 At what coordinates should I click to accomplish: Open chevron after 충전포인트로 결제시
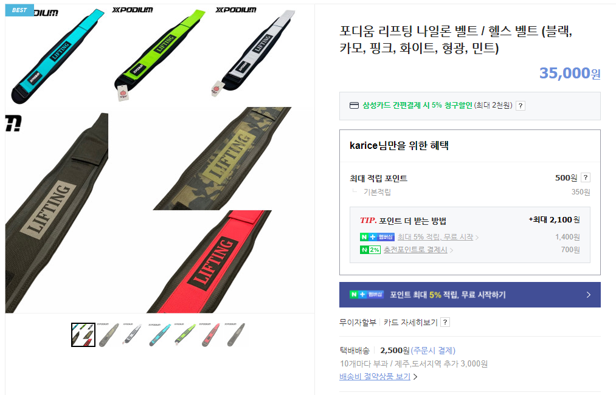451,250
